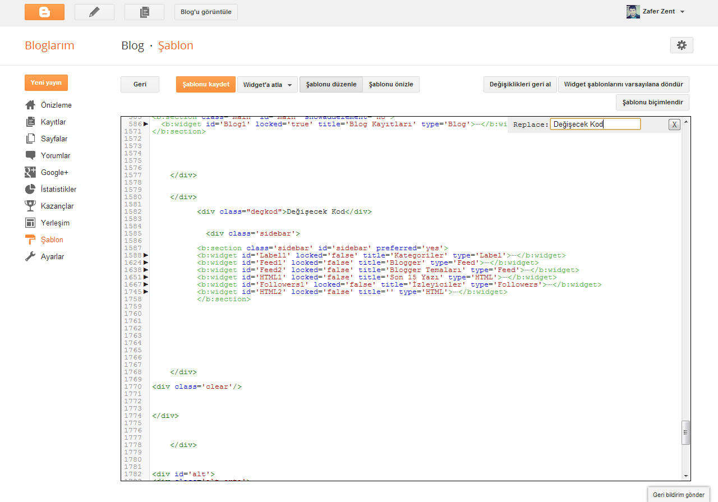Click the Kazançlar trophy icon

tap(30, 206)
